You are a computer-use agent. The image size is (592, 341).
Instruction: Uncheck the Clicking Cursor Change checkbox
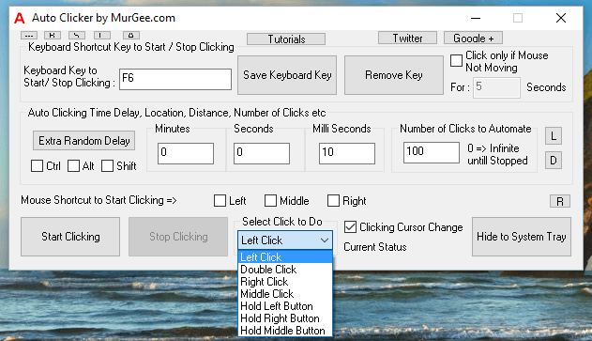[x=350, y=227]
